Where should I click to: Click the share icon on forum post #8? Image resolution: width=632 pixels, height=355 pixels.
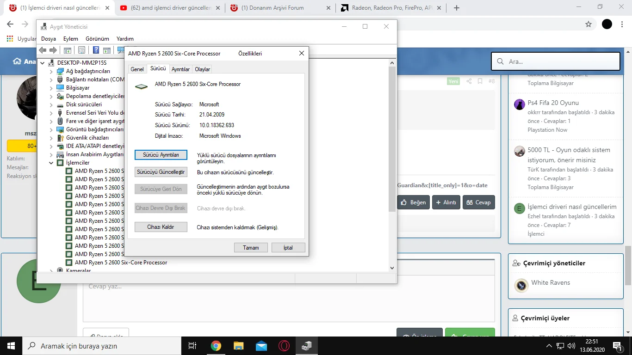469,81
